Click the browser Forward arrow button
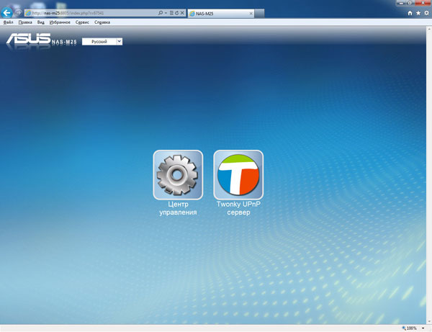This screenshot has height=332, width=432. (x=18, y=13)
